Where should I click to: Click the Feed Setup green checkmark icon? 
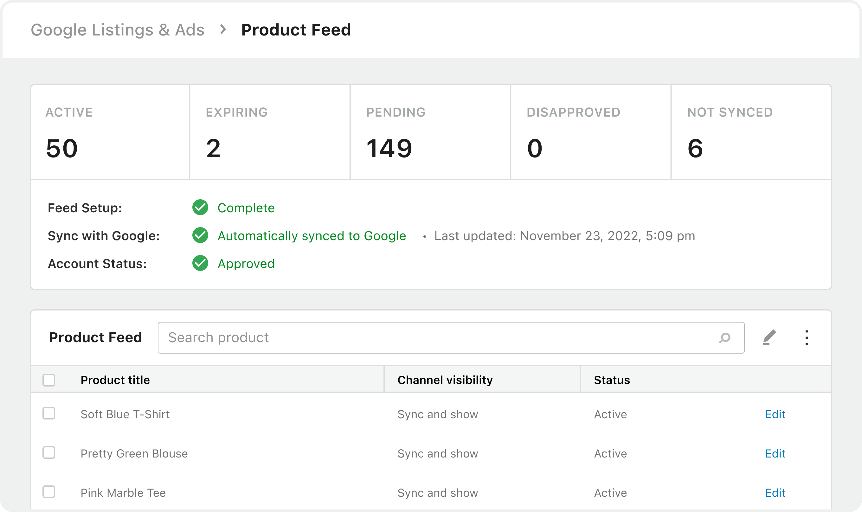tap(200, 207)
